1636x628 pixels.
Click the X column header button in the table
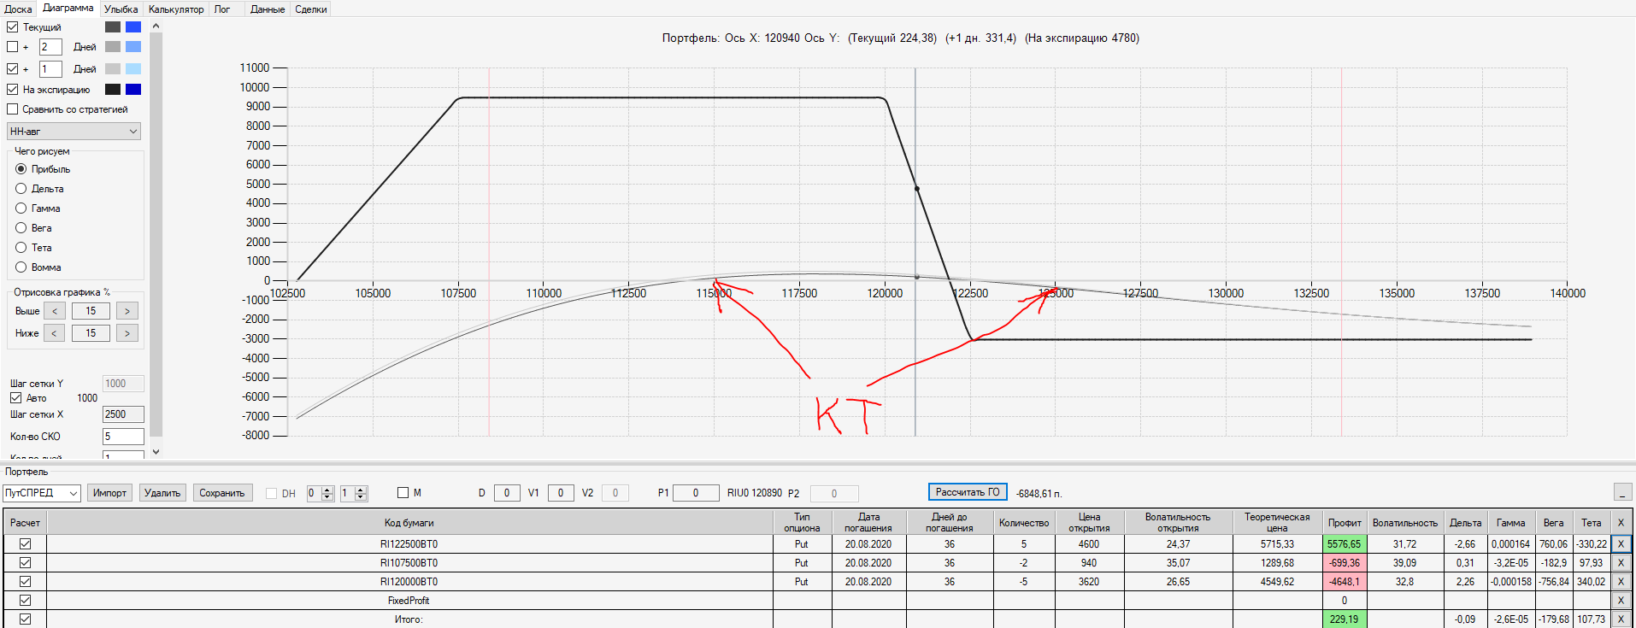[x=1621, y=522]
